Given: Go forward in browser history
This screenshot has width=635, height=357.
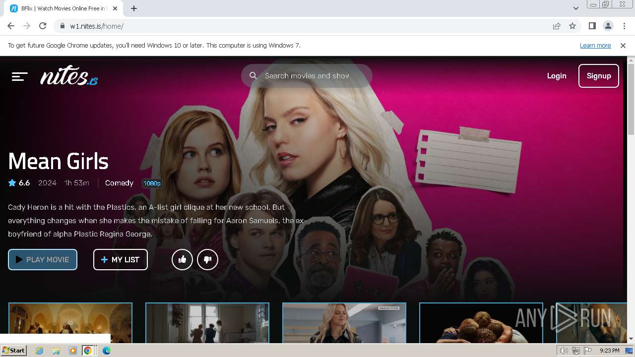Looking at the screenshot, I should 27,26.
